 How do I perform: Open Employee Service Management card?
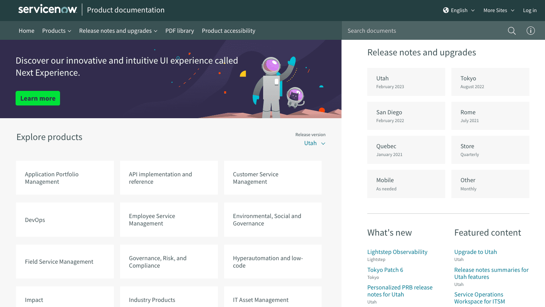click(x=169, y=220)
